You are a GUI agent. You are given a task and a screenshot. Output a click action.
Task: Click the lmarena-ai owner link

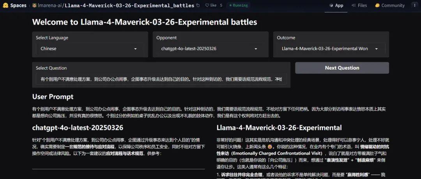point(50,5)
